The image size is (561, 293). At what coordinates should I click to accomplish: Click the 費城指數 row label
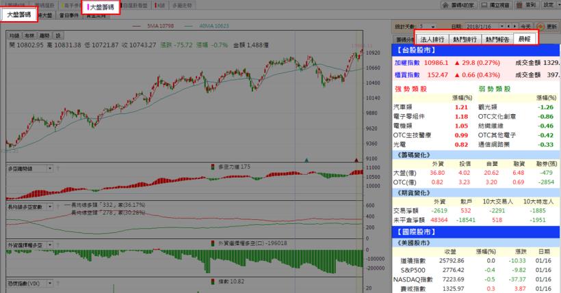413,289
